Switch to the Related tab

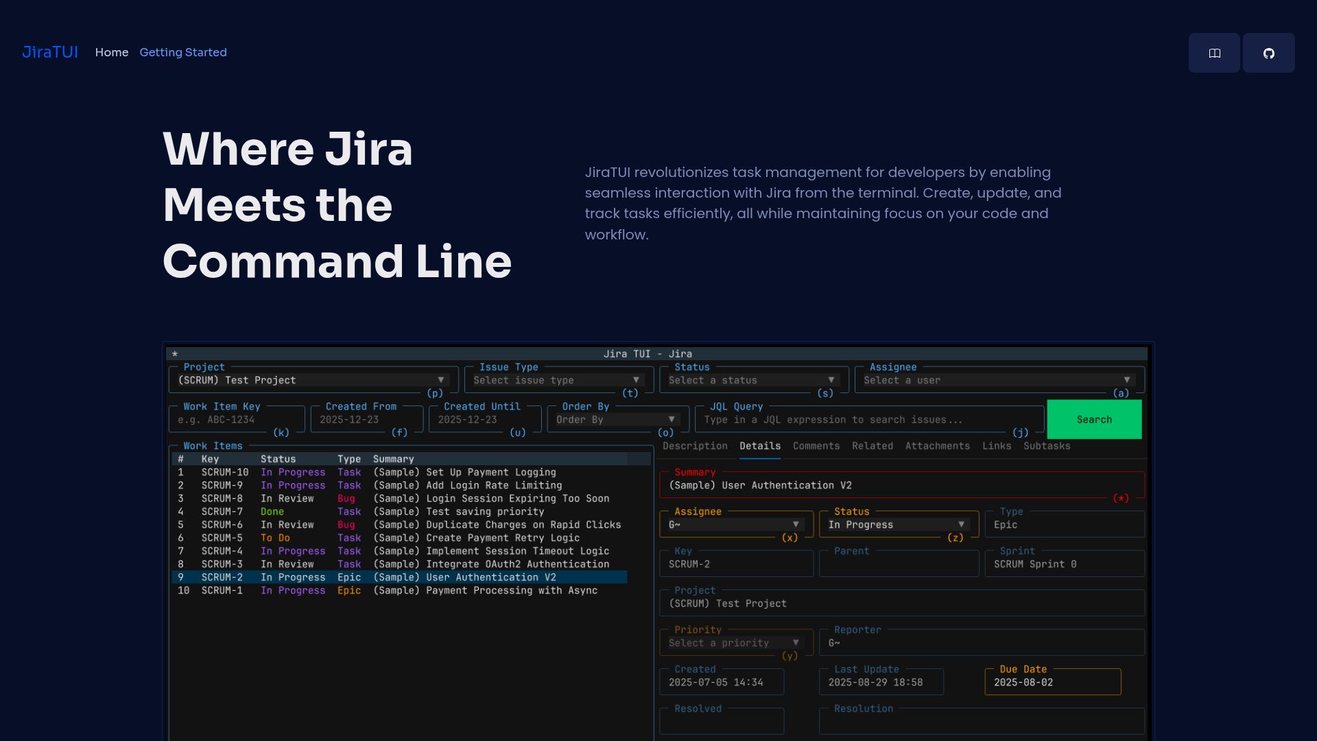click(873, 446)
